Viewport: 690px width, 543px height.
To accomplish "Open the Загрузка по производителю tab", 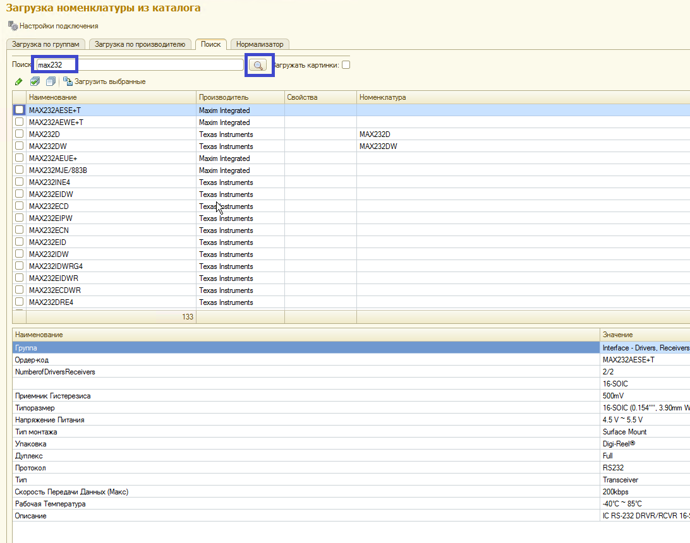I will pos(140,44).
